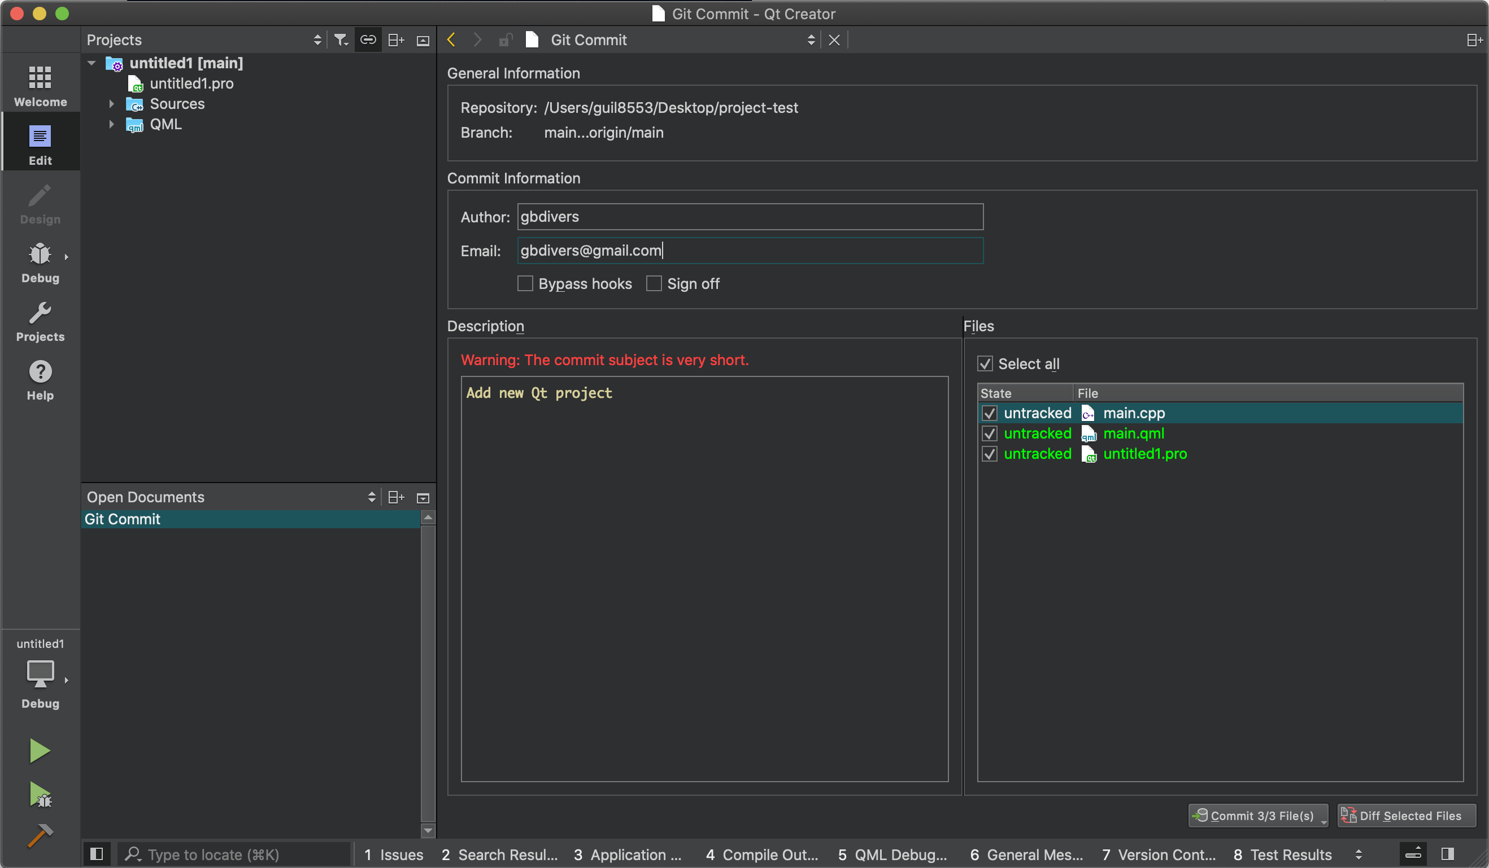Click the Type to locate search field
This screenshot has height=868, width=1489.
tap(235, 854)
